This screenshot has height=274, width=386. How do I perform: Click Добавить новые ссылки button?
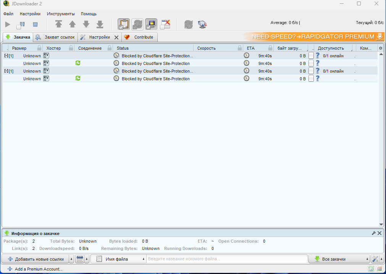pyautogui.click(x=36, y=259)
